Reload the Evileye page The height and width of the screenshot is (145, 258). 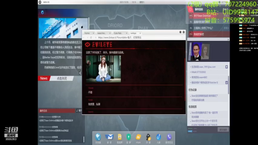pos(91,38)
